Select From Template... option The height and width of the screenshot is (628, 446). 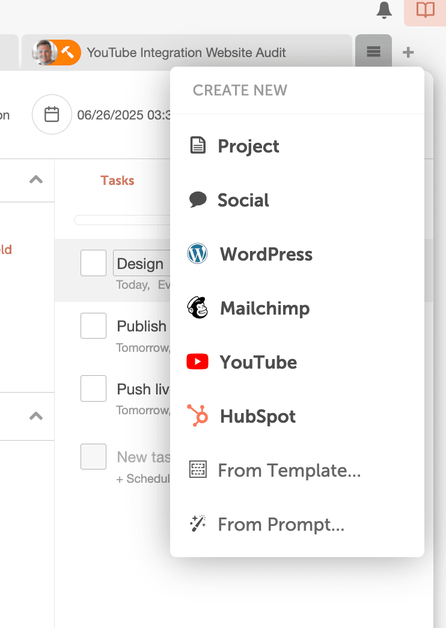(297, 470)
